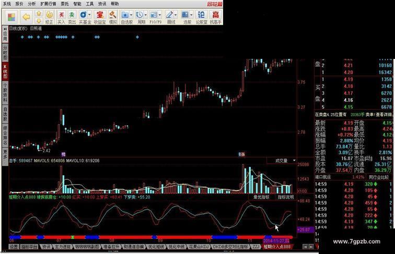This screenshot has height=254, width=395.
Task: Select the 财通道自编 indicator tab
Action: click(133, 247)
